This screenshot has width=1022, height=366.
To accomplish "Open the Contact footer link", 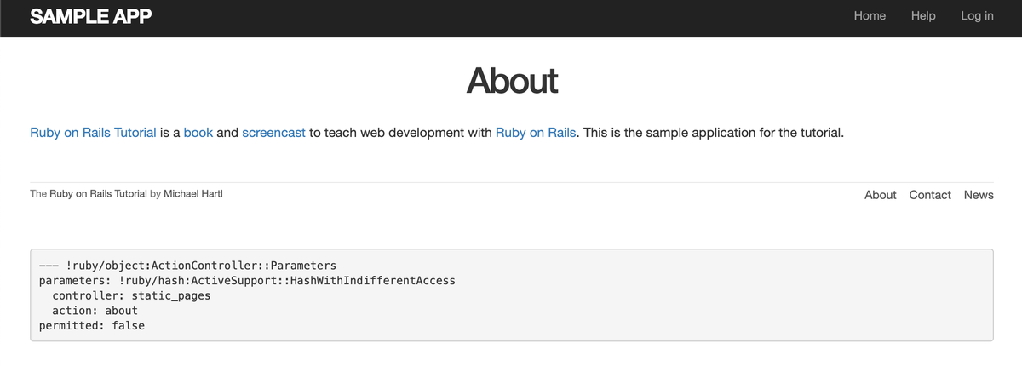I will pyautogui.click(x=930, y=195).
